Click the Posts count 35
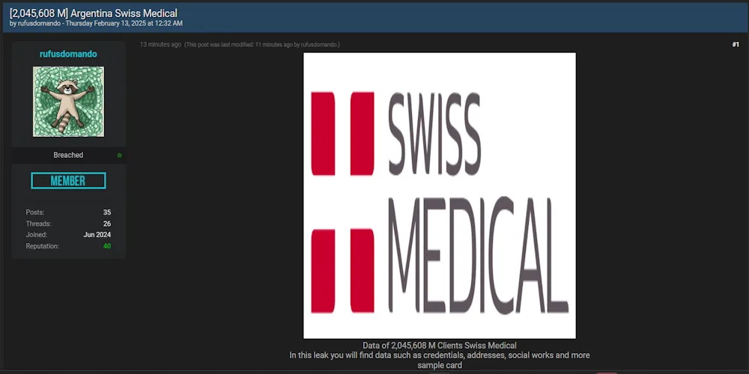This screenshot has height=374, width=749. pyautogui.click(x=107, y=212)
